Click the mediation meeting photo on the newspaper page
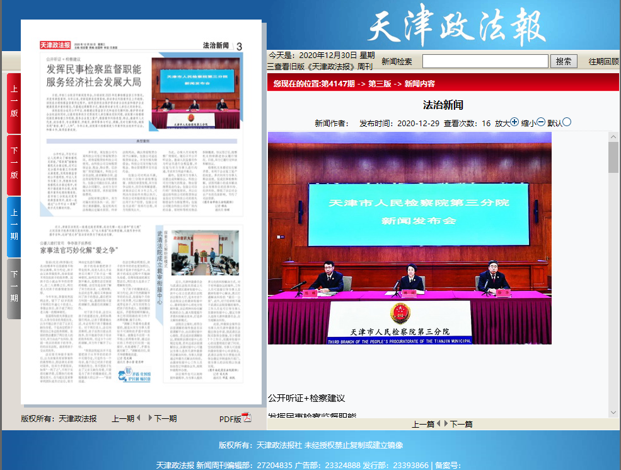Image resolution: width=621 pixels, height=470 pixels. [205, 253]
